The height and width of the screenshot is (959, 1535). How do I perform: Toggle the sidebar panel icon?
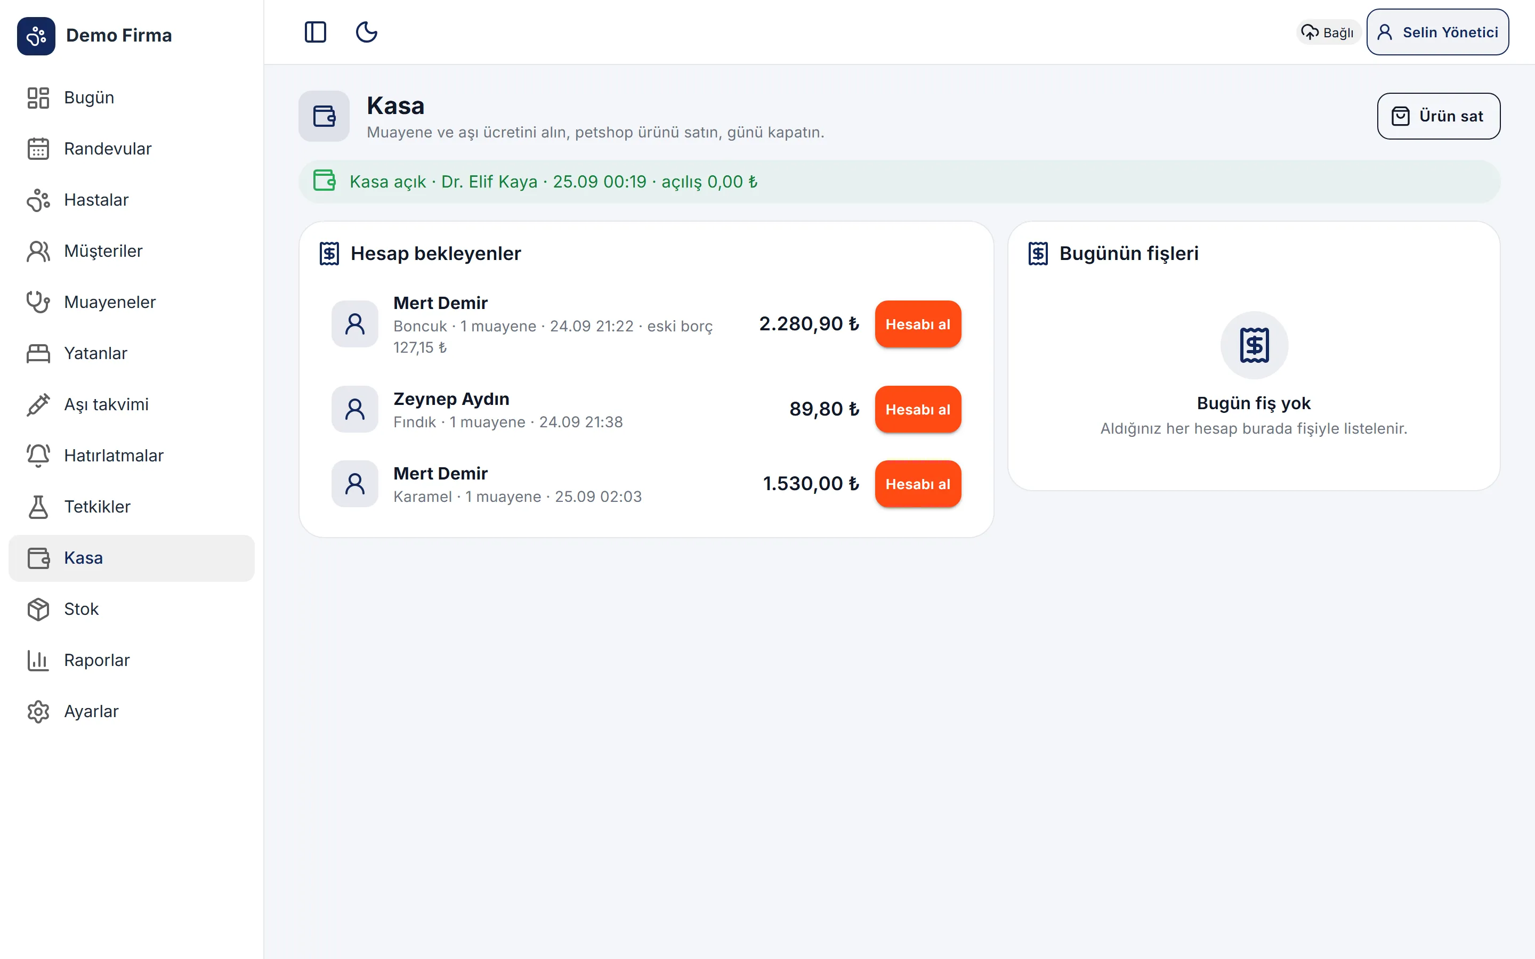tap(315, 32)
